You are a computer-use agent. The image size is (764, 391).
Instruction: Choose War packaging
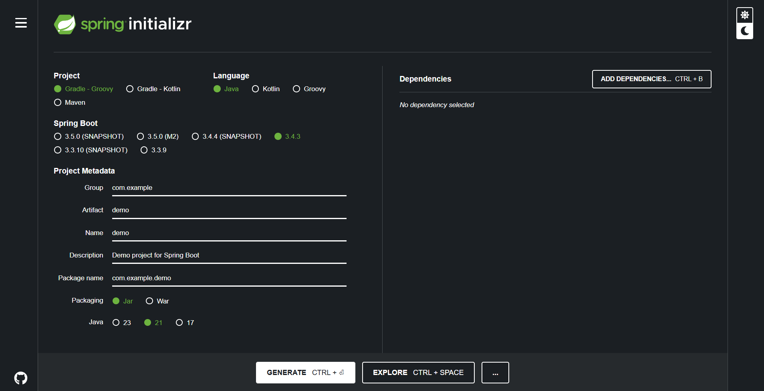coord(157,301)
